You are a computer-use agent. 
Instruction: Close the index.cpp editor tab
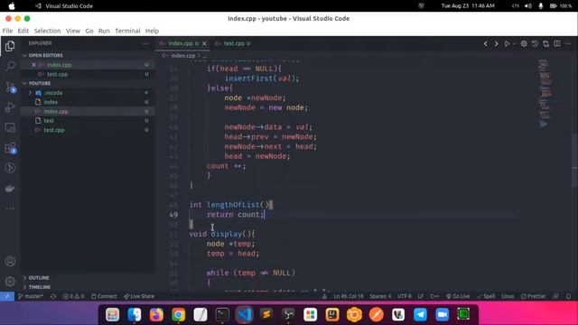(x=204, y=43)
